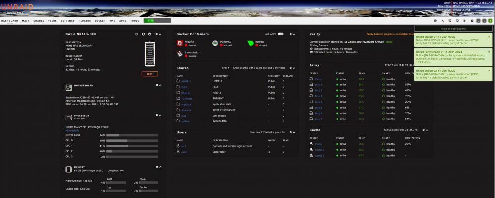Click the green notification count badge

point(490,21)
